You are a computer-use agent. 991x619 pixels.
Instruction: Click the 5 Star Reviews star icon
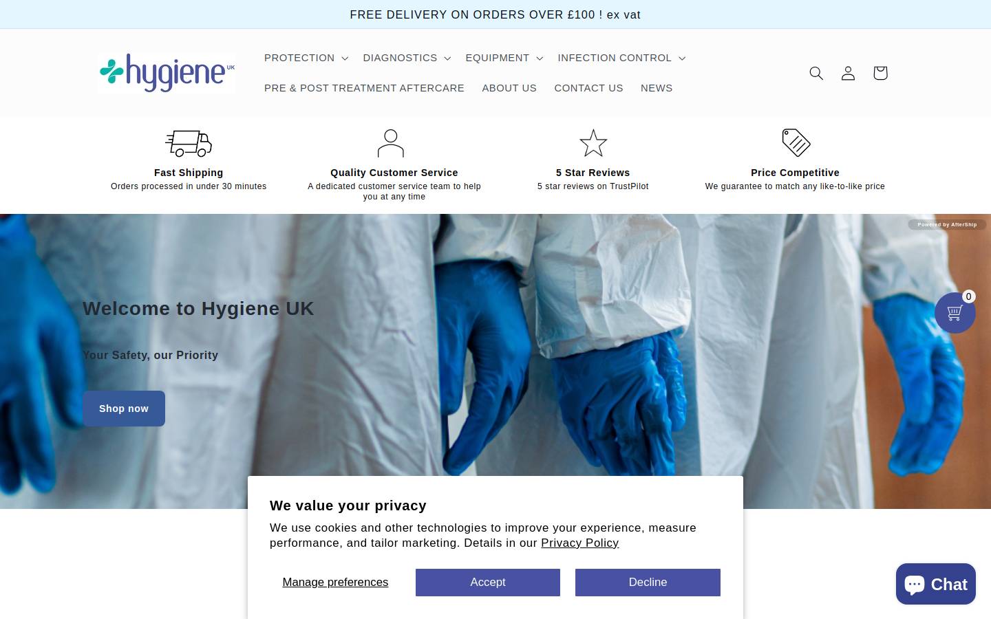pos(593,143)
